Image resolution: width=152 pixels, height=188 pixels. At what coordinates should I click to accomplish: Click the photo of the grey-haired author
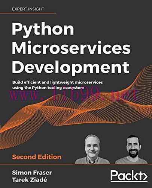(x=92, y=149)
